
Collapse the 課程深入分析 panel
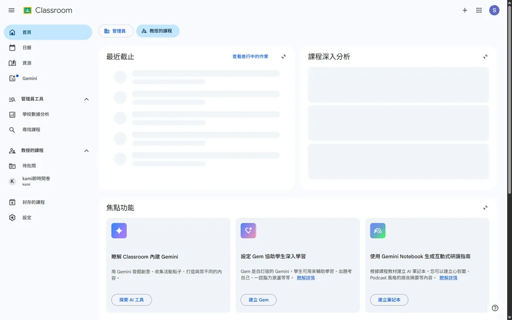click(485, 56)
